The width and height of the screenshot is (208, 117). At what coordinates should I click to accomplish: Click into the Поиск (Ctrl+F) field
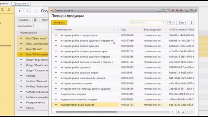(x=145, y=22)
